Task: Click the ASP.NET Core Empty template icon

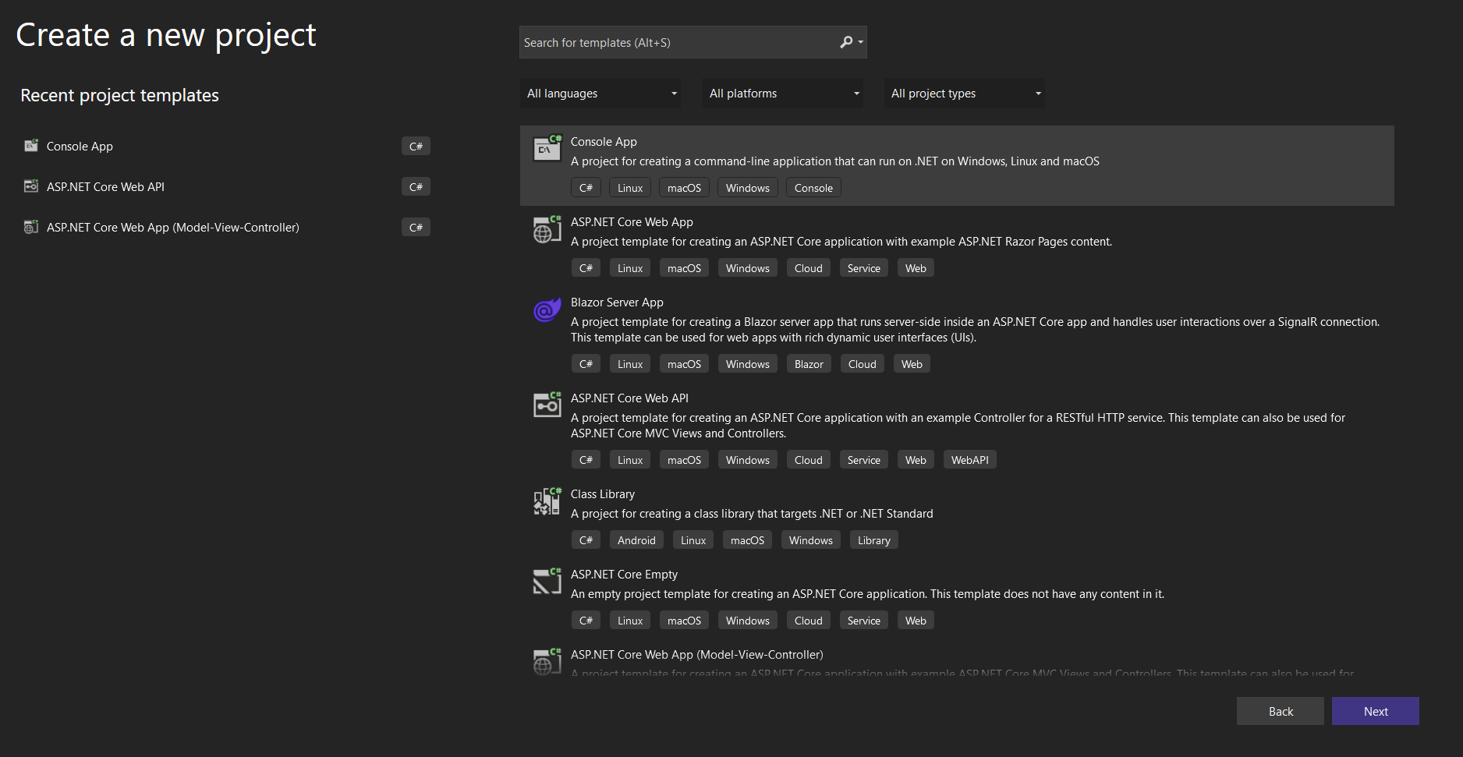Action: click(547, 582)
